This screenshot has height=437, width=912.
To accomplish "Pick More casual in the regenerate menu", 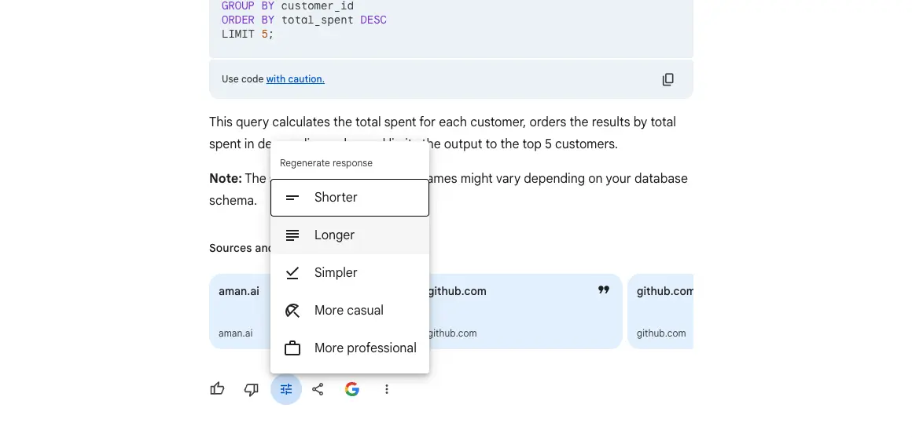I will (x=350, y=311).
